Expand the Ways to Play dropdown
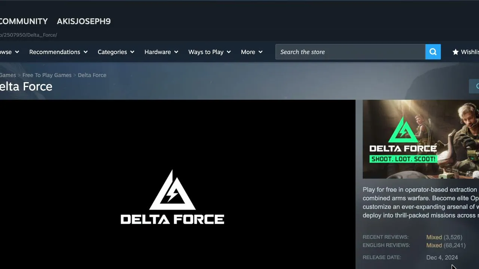479x269 pixels. 210,52
